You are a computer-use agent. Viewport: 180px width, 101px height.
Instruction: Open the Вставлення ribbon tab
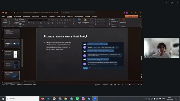tap(17, 16)
